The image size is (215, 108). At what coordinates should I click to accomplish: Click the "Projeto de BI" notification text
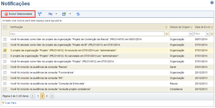65,45
